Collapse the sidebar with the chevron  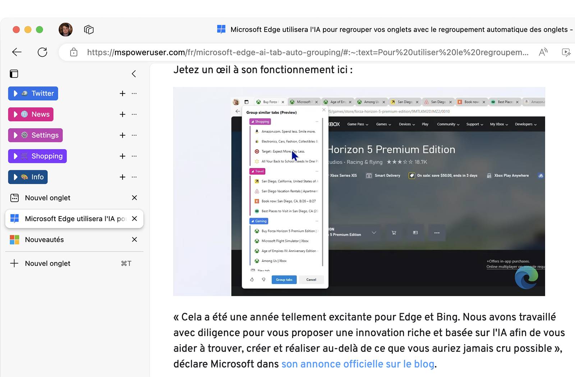pyautogui.click(x=134, y=74)
